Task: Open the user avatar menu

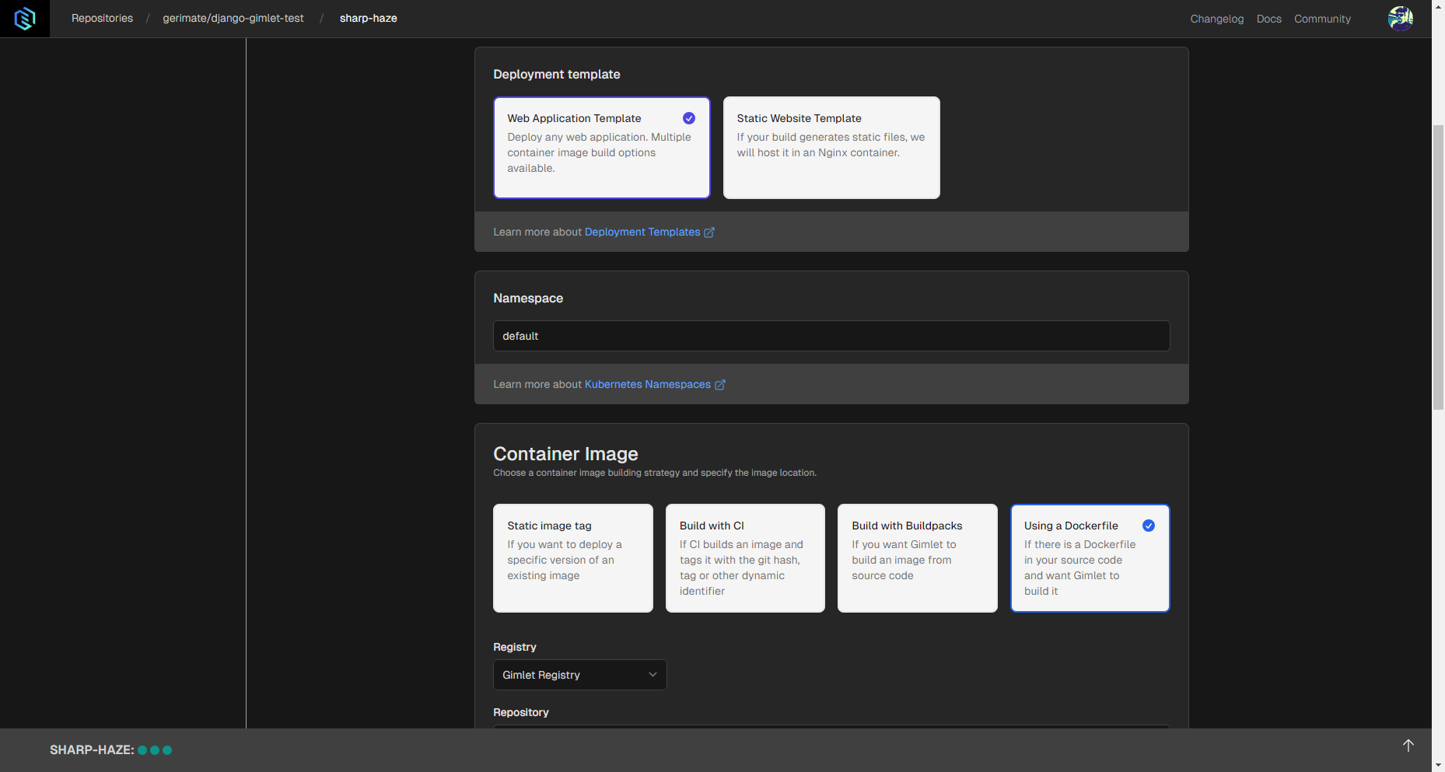Action: [1401, 18]
